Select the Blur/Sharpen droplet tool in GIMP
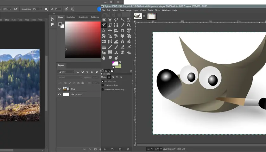This screenshot has width=266, height=152. click(x=104, y=58)
